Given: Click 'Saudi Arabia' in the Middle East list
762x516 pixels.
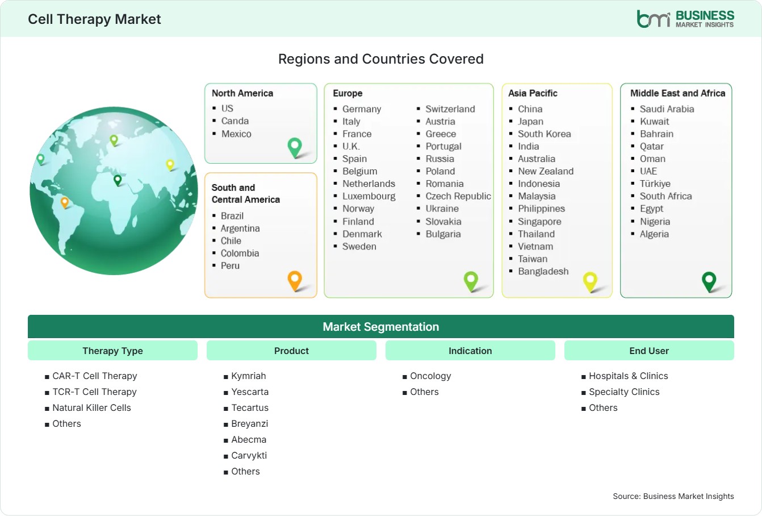Looking at the screenshot, I should [667, 109].
